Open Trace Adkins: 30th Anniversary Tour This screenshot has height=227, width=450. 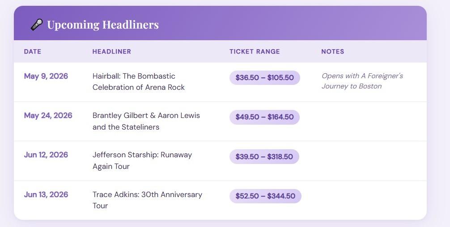click(x=147, y=200)
